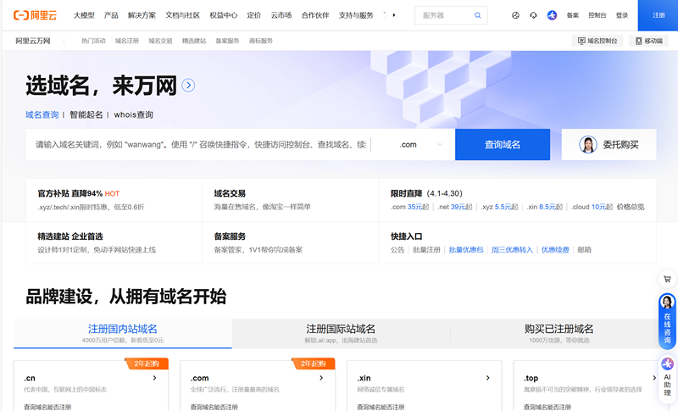Open 文档与社区 menu
The image size is (678, 411).
click(x=182, y=15)
